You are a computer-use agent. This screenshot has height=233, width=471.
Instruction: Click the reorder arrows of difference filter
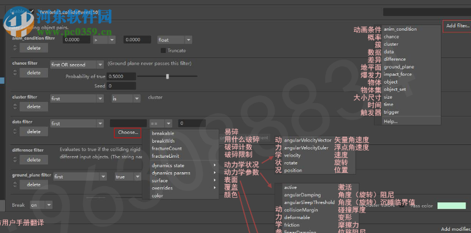tap(15, 159)
